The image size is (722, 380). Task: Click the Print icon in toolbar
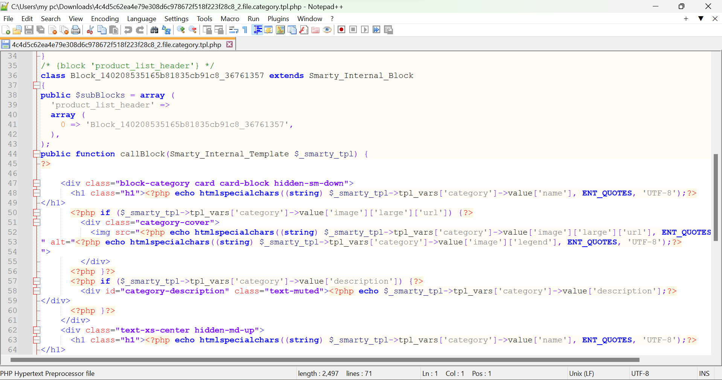click(76, 30)
